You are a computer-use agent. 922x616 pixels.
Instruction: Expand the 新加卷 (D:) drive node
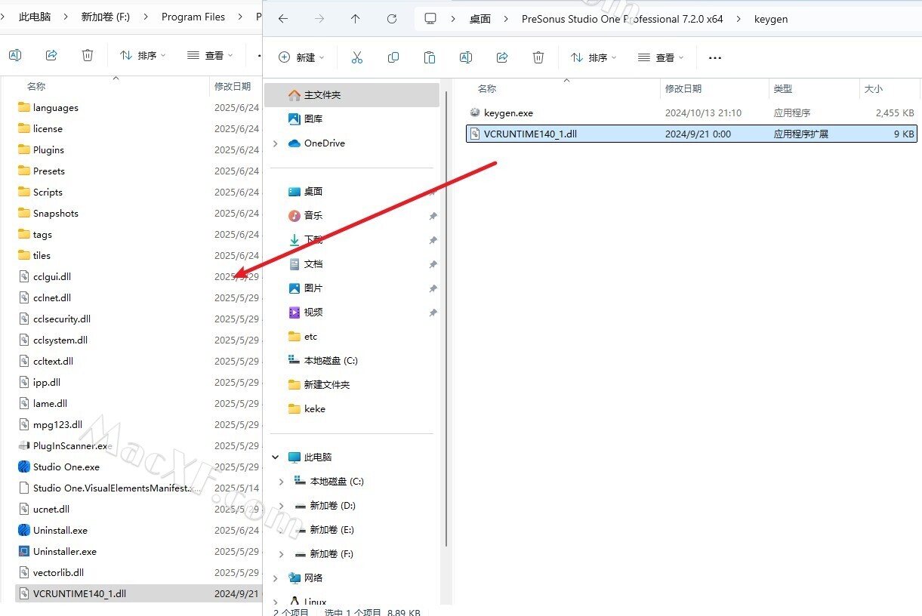[x=282, y=506]
